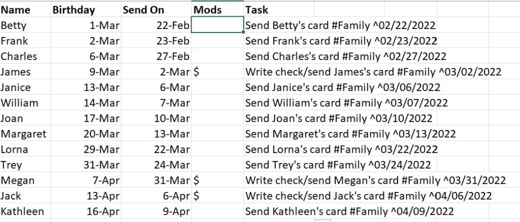The width and height of the screenshot is (520, 222).
Task: Select the $ in Megan's Mods cell
Action: 197,180
